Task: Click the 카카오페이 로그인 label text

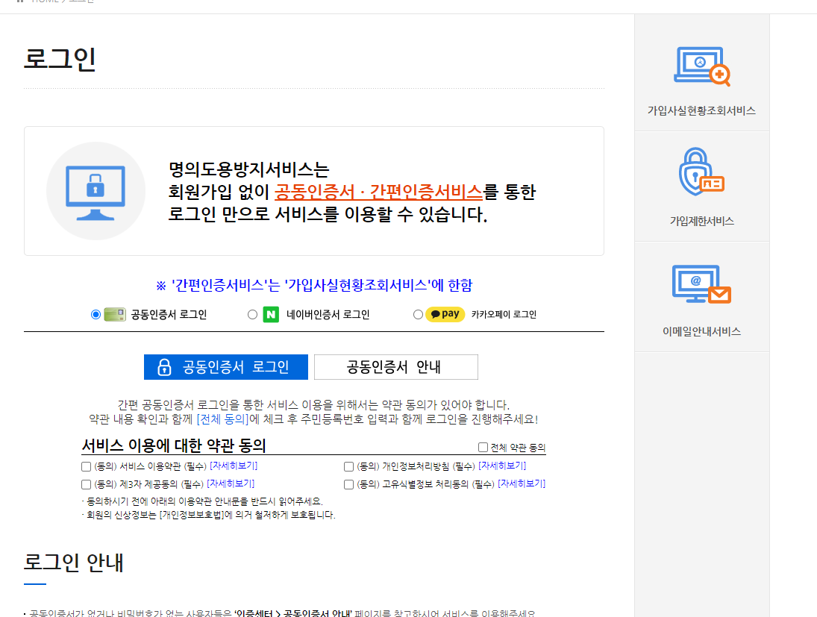Action: click(504, 314)
